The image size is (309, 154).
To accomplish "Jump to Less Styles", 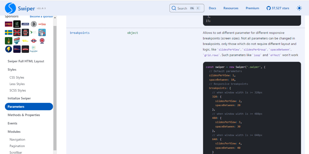I will [x=17, y=84].
